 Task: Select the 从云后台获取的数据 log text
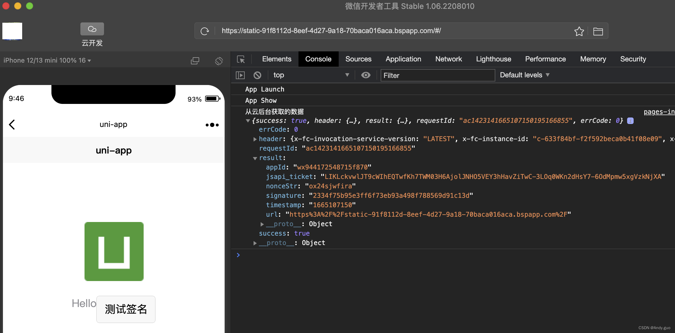pyautogui.click(x=274, y=112)
